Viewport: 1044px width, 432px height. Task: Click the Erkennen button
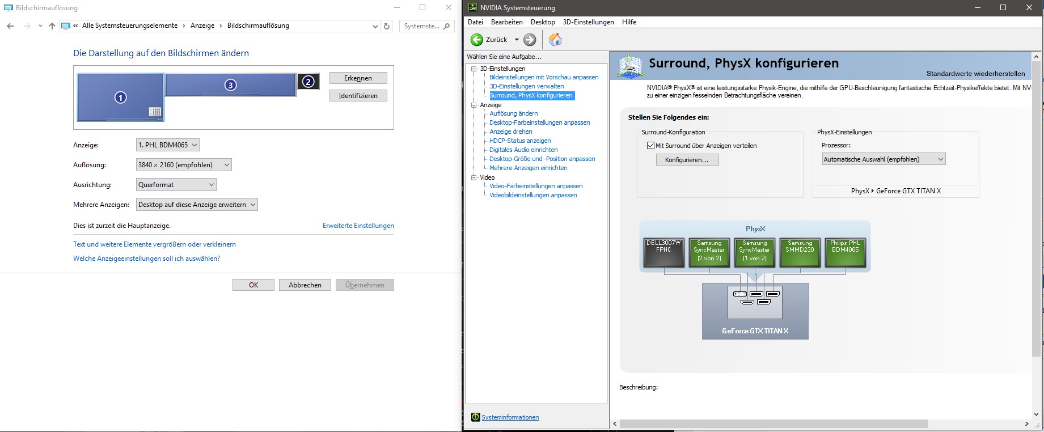tap(358, 78)
